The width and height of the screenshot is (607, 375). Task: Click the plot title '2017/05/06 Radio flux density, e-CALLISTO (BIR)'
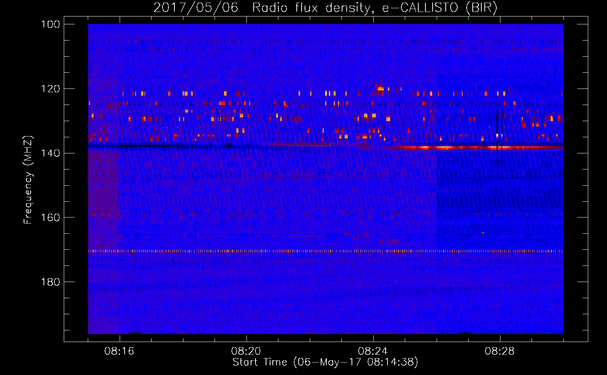tap(325, 7)
